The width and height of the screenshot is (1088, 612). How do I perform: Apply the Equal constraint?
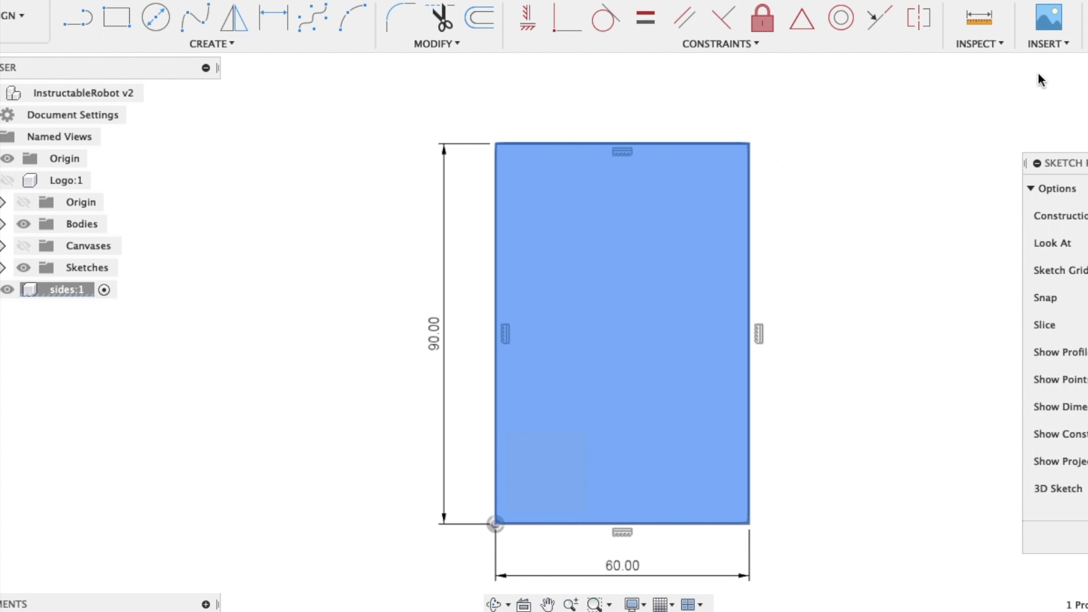pyautogui.click(x=645, y=18)
